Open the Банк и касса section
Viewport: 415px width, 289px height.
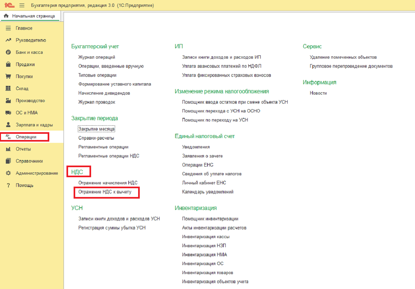pyautogui.click(x=29, y=52)
